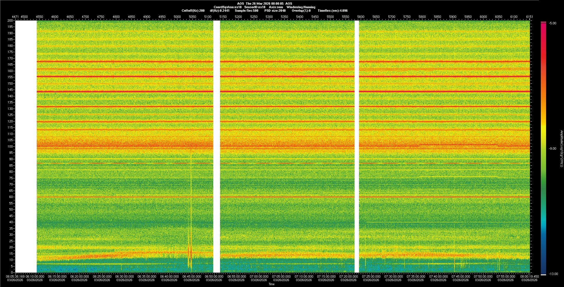Click the white data gap near 06:50:00
This screenshot has width=564, height=287.
tap(216, 146)
